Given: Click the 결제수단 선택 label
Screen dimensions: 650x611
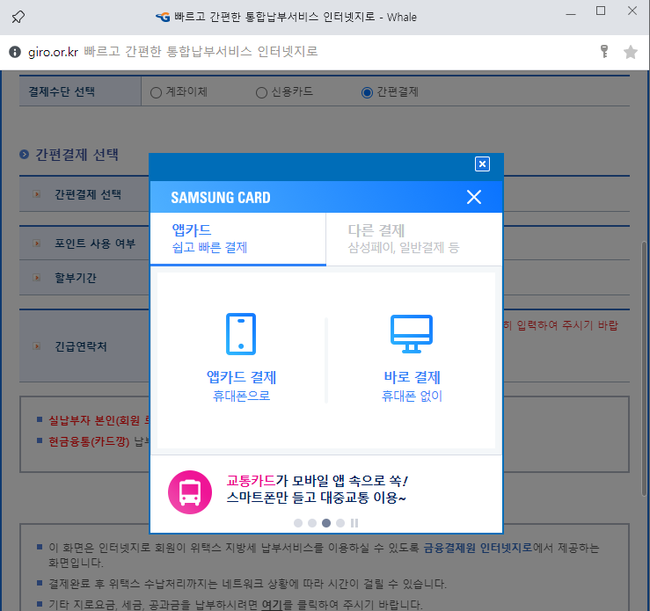Looking at the screenshot, I should click(62, 91).
